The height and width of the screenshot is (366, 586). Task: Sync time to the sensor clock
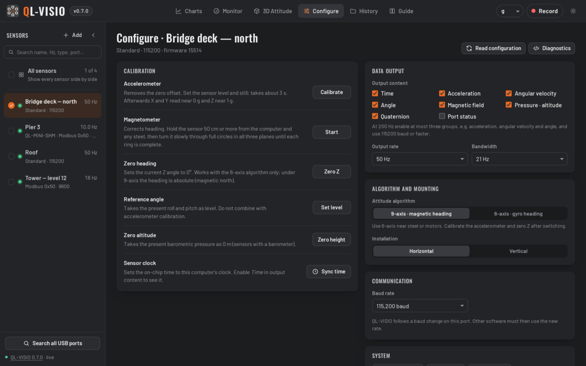point(329,271)
